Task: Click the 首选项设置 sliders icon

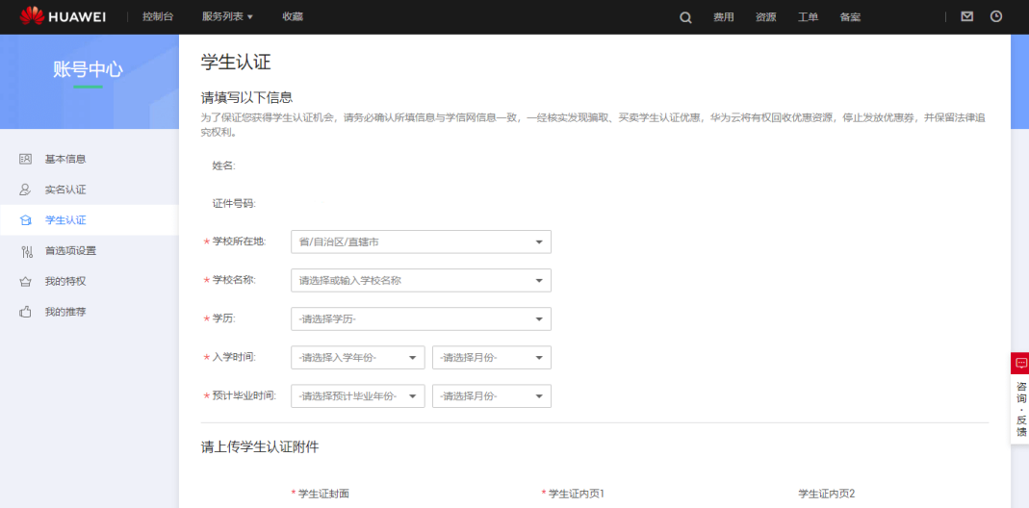Action: point(26,251)
